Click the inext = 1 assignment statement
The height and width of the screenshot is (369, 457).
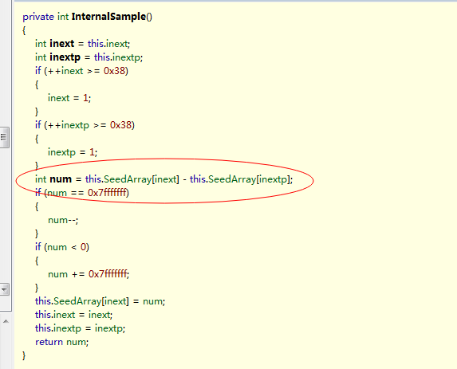point(69,98)
